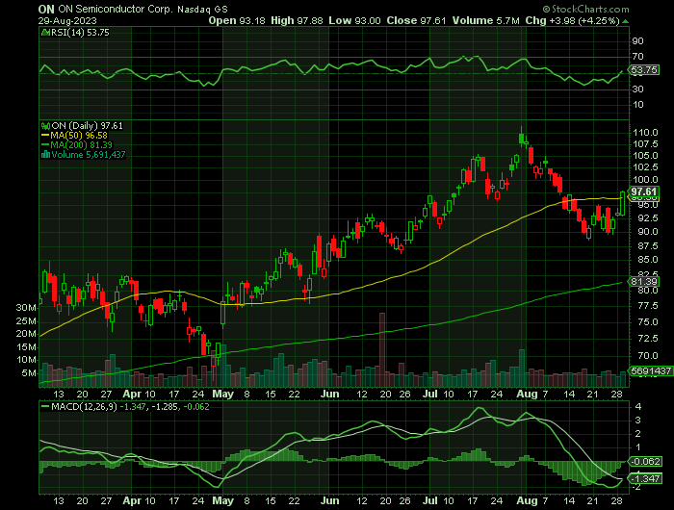Click the 81.39 MA(200) tag on right axis

click(644, 282)
